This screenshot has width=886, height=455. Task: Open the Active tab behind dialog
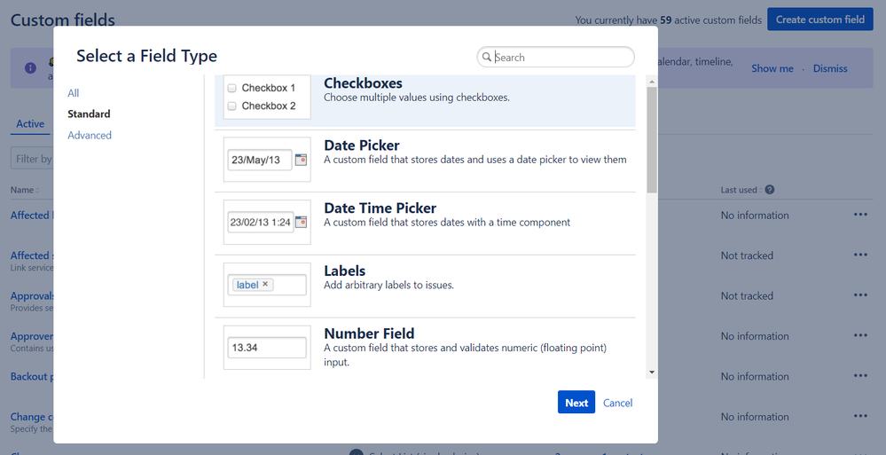pos(30,124)
